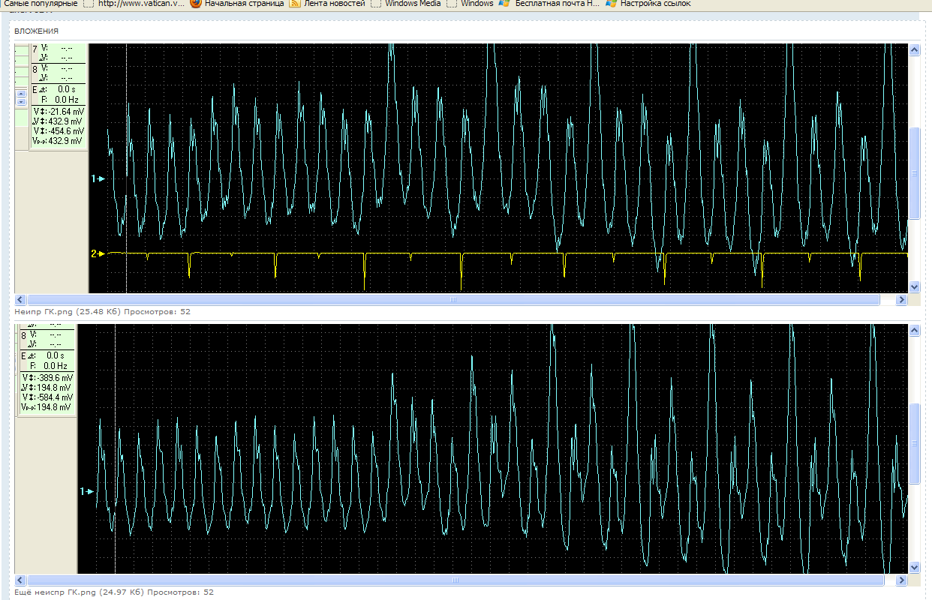Image resolution: width=932 pixels, height=600 pixels.
Task: Click the top oscillogram's vertical scrollbar up arrow
Action: 914,50
